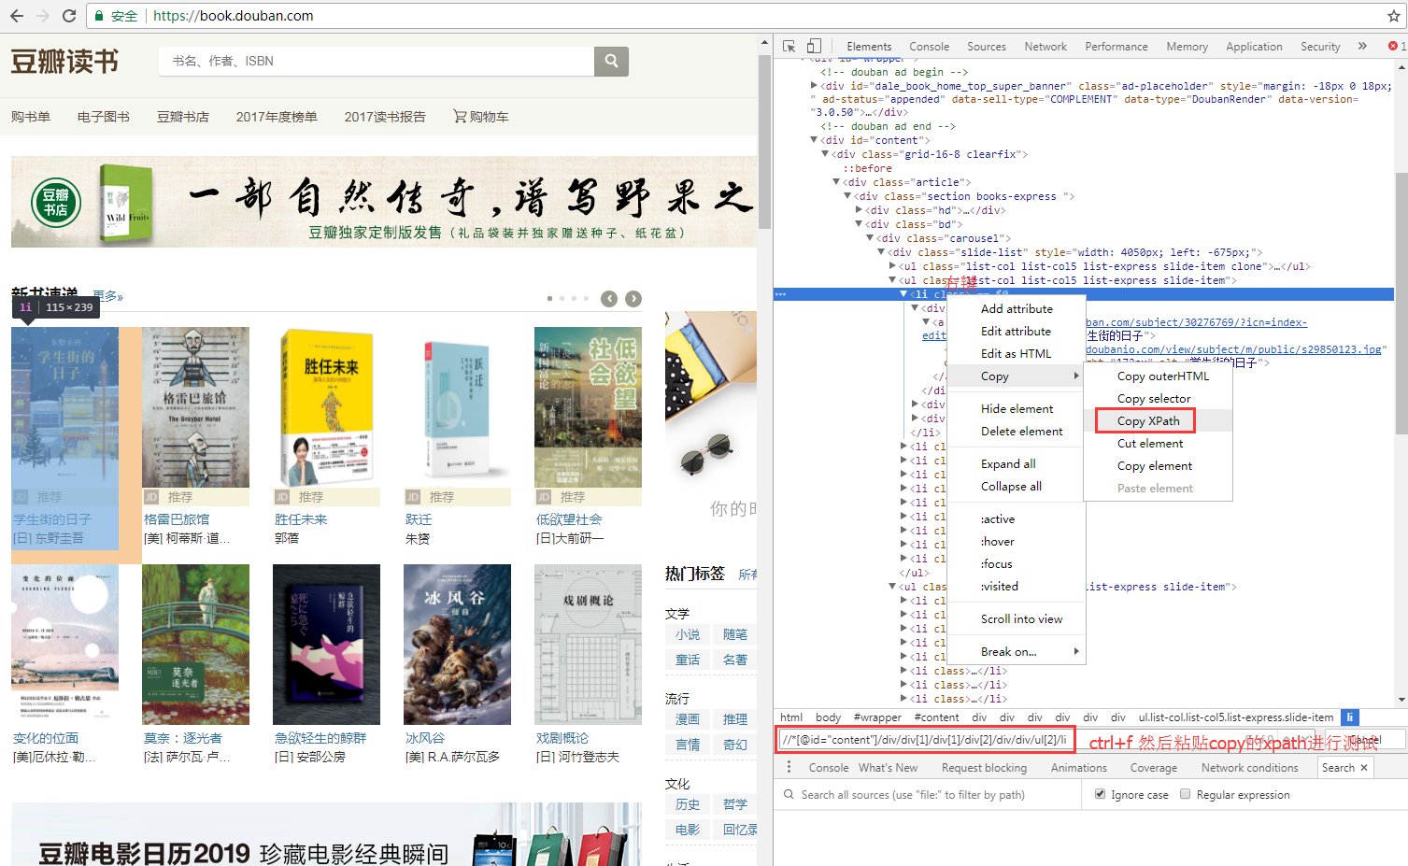Collapse the div class="carousel" node
The image size is (1408, 866).
point(870,238)
